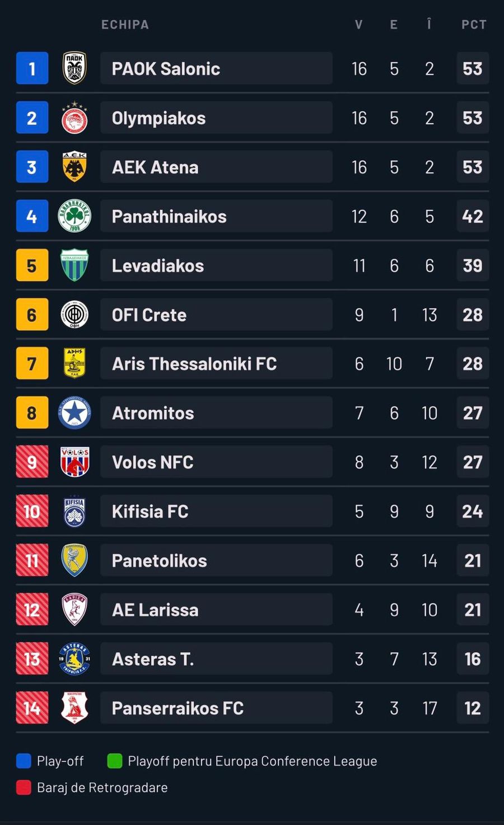
Task: Select the Panetolikos team name
Action: click(x=159, y=560)
